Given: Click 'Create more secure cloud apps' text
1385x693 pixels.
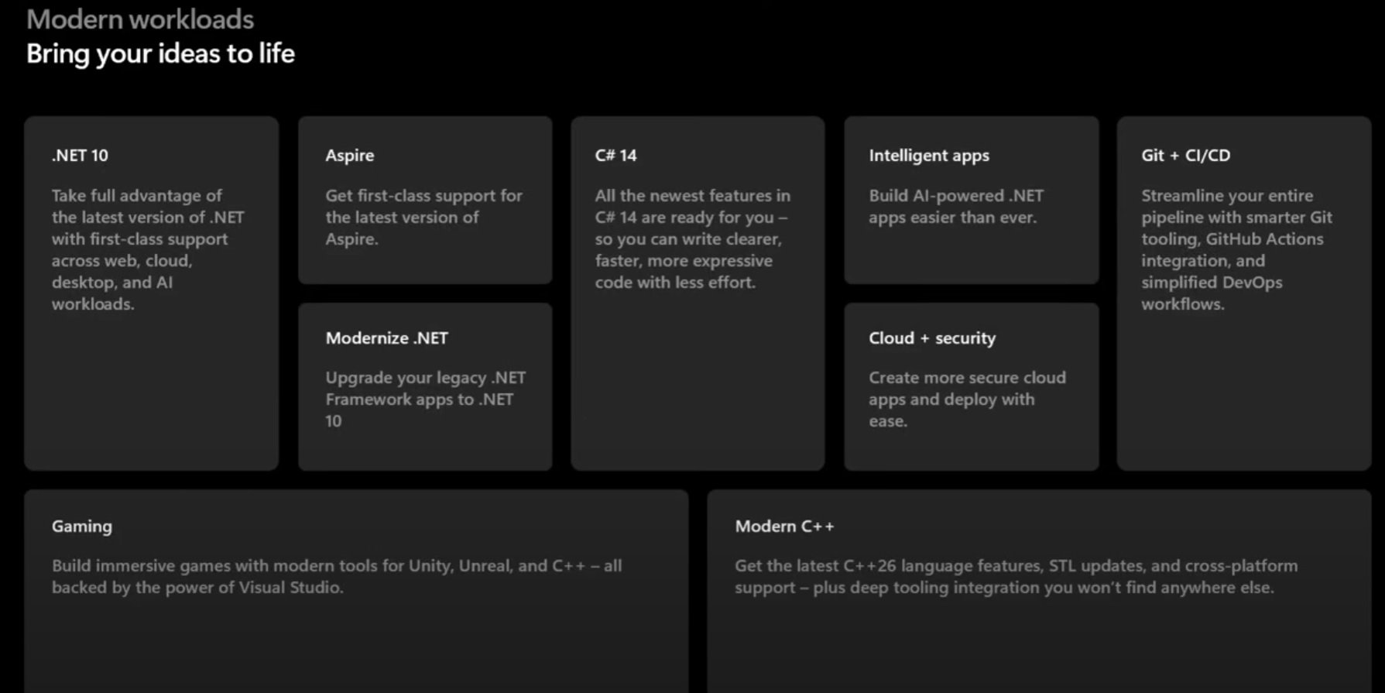Looking at the screenshot, I should (x=967, y=399).
